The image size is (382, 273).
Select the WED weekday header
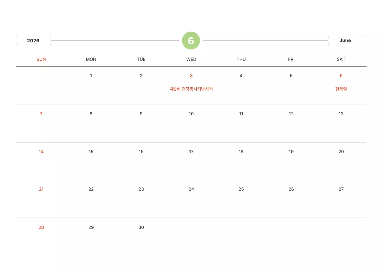click(191, 59)
